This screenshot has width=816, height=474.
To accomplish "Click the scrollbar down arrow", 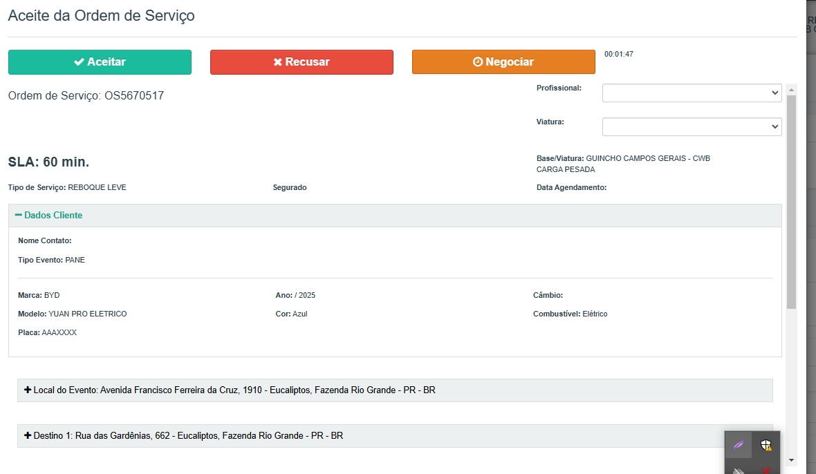I will click(x=791, y=460).
